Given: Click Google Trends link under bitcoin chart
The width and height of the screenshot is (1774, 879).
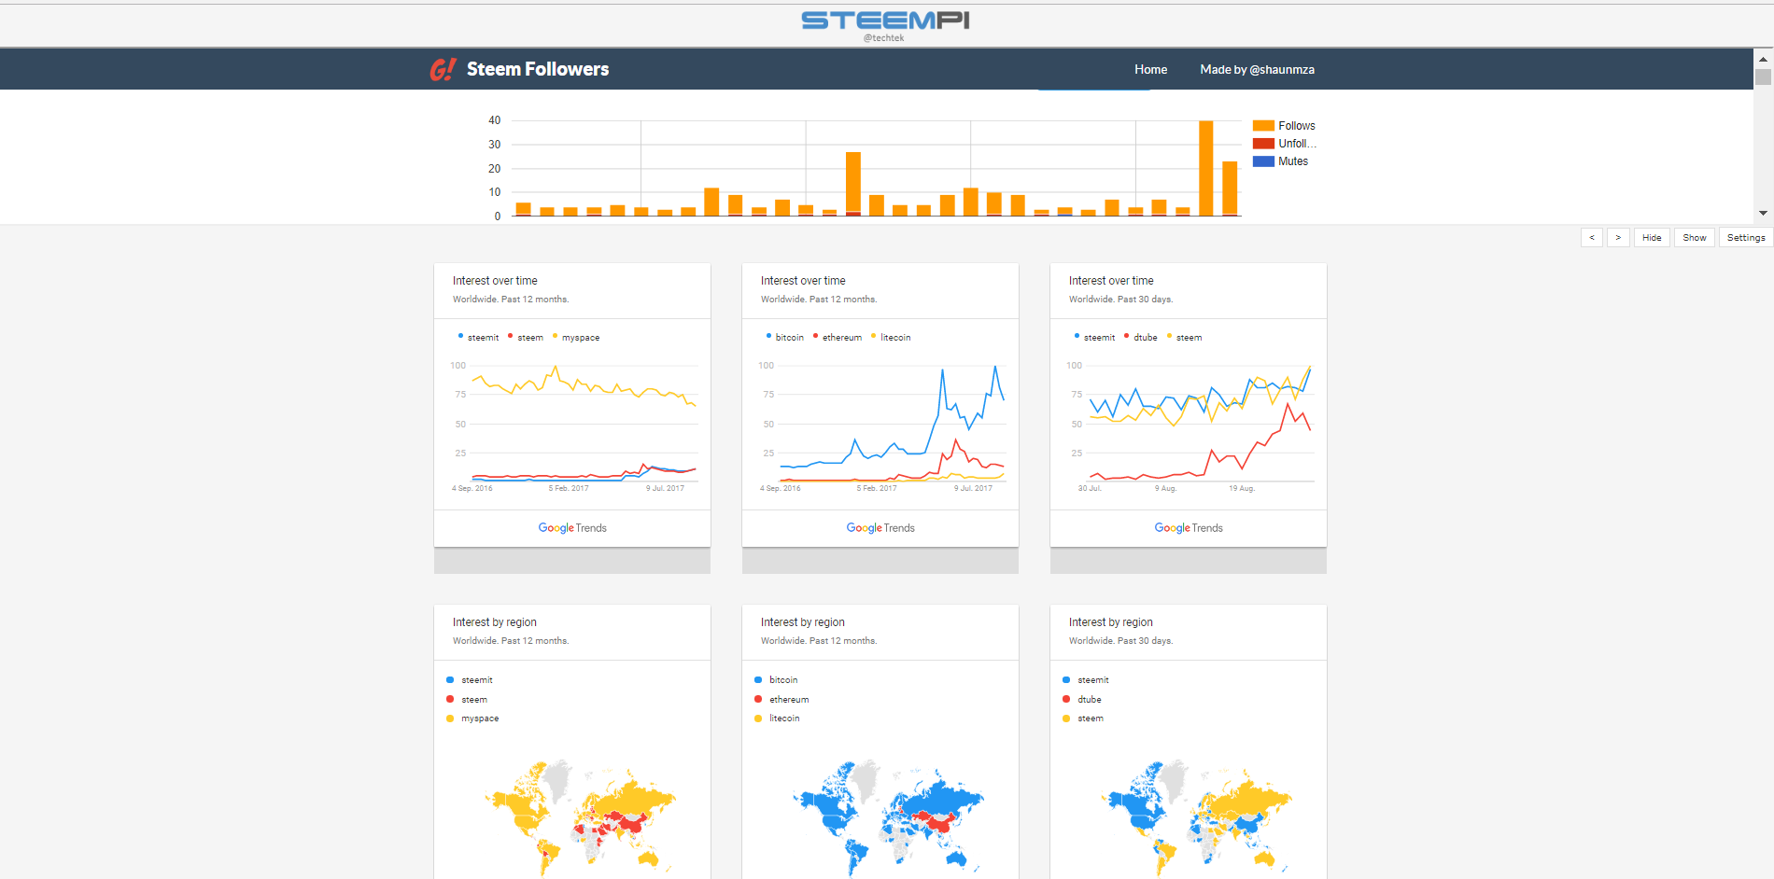Looking at the screenshot, I should click(x=880, y=528).
